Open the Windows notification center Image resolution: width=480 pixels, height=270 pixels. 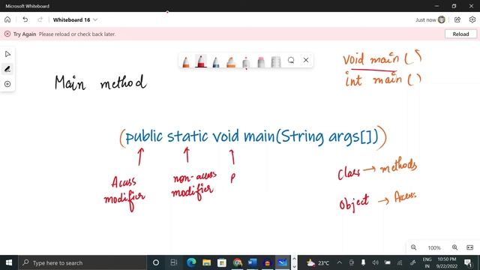pos(467,262)
